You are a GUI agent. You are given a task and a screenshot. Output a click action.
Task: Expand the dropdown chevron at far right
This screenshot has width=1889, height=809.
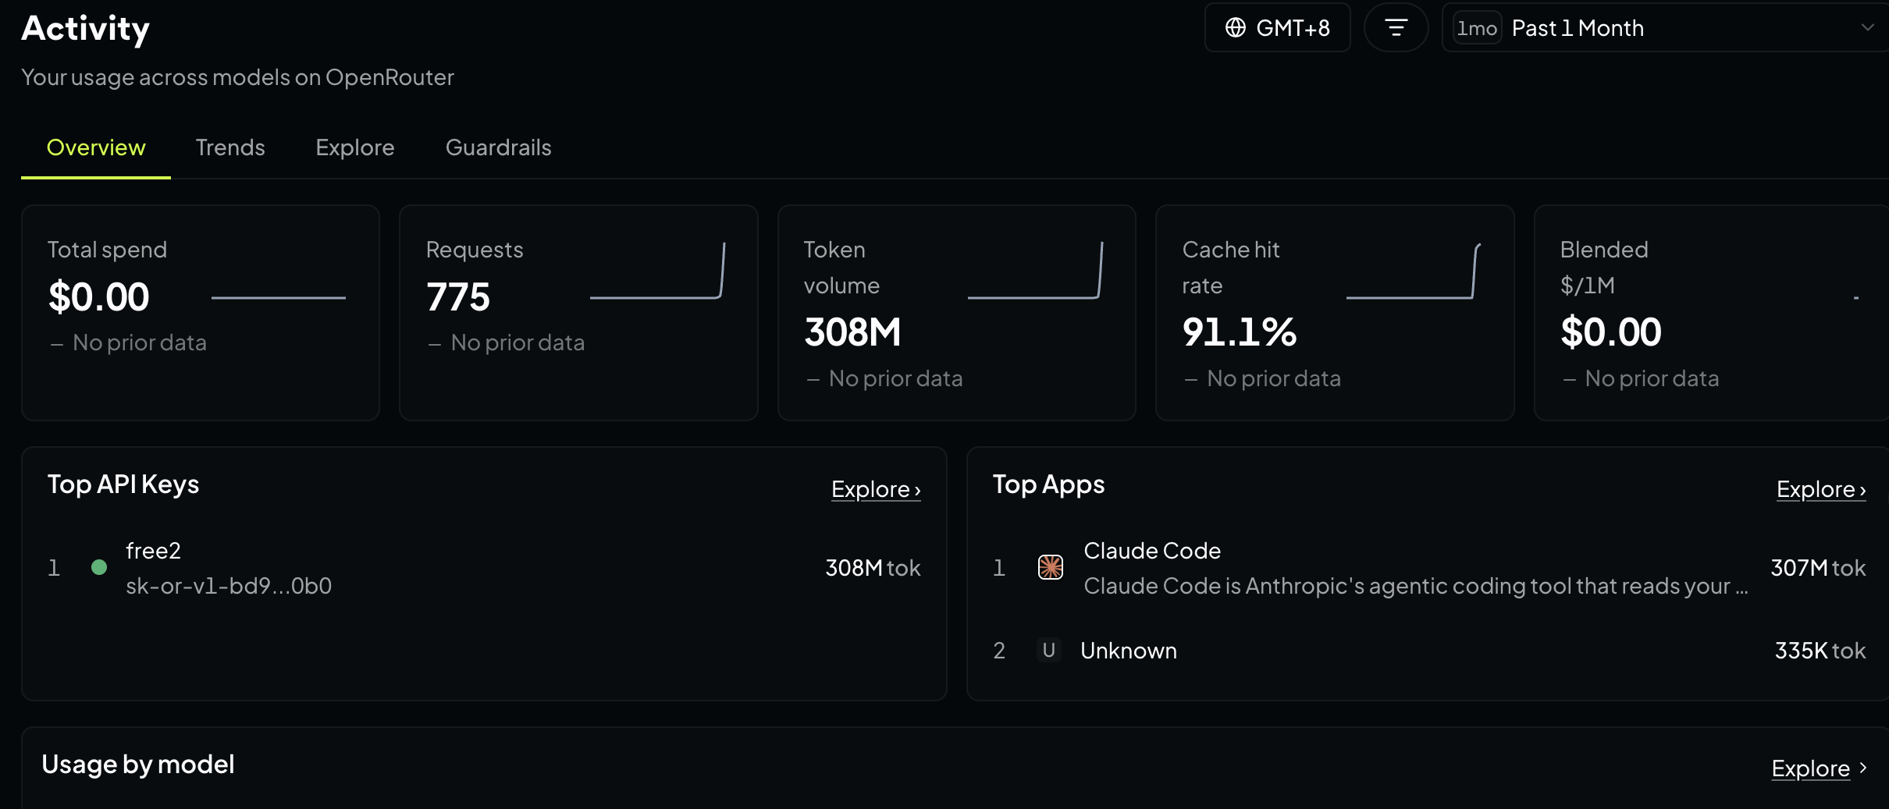[x=1868, y=28]
